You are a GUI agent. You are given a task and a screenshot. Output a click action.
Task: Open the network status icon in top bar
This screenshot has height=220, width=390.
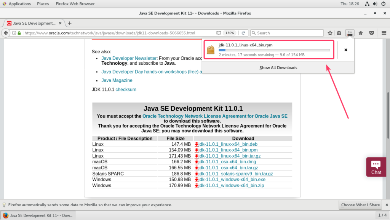[x=367, y=4]
